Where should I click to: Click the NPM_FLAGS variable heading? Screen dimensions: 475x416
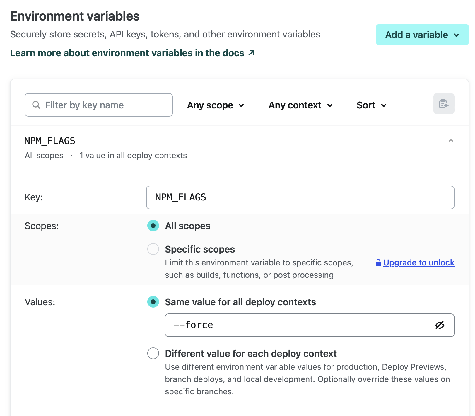[50, 141]
